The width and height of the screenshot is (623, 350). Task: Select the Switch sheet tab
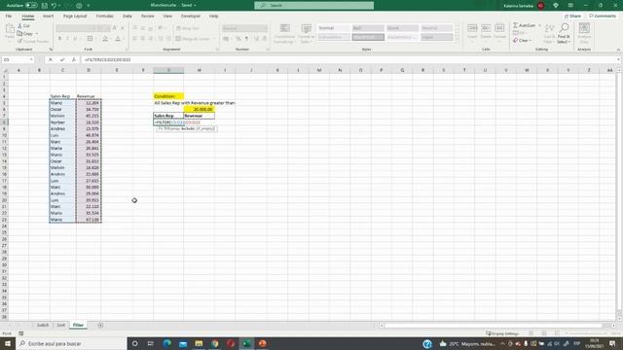coord(43,325)
